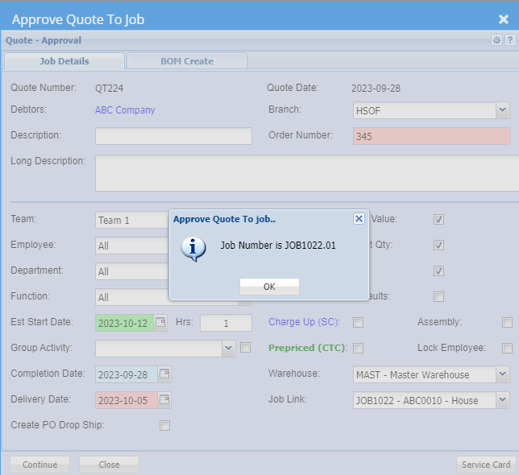
Task: Close the Approve Quote To job popup with X
Action: click(x=359, y=218)
